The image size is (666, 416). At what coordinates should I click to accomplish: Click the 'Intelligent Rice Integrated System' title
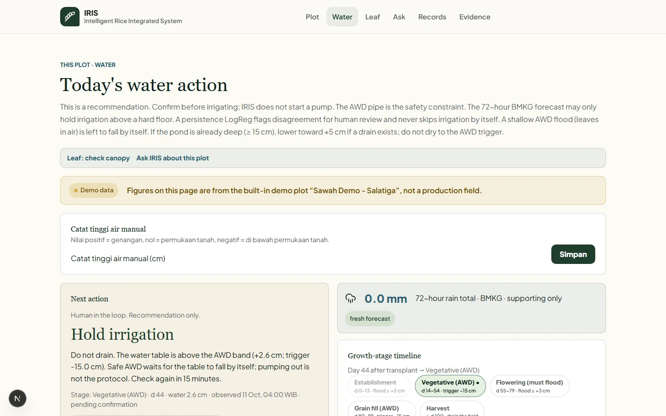tap(133, 21)
